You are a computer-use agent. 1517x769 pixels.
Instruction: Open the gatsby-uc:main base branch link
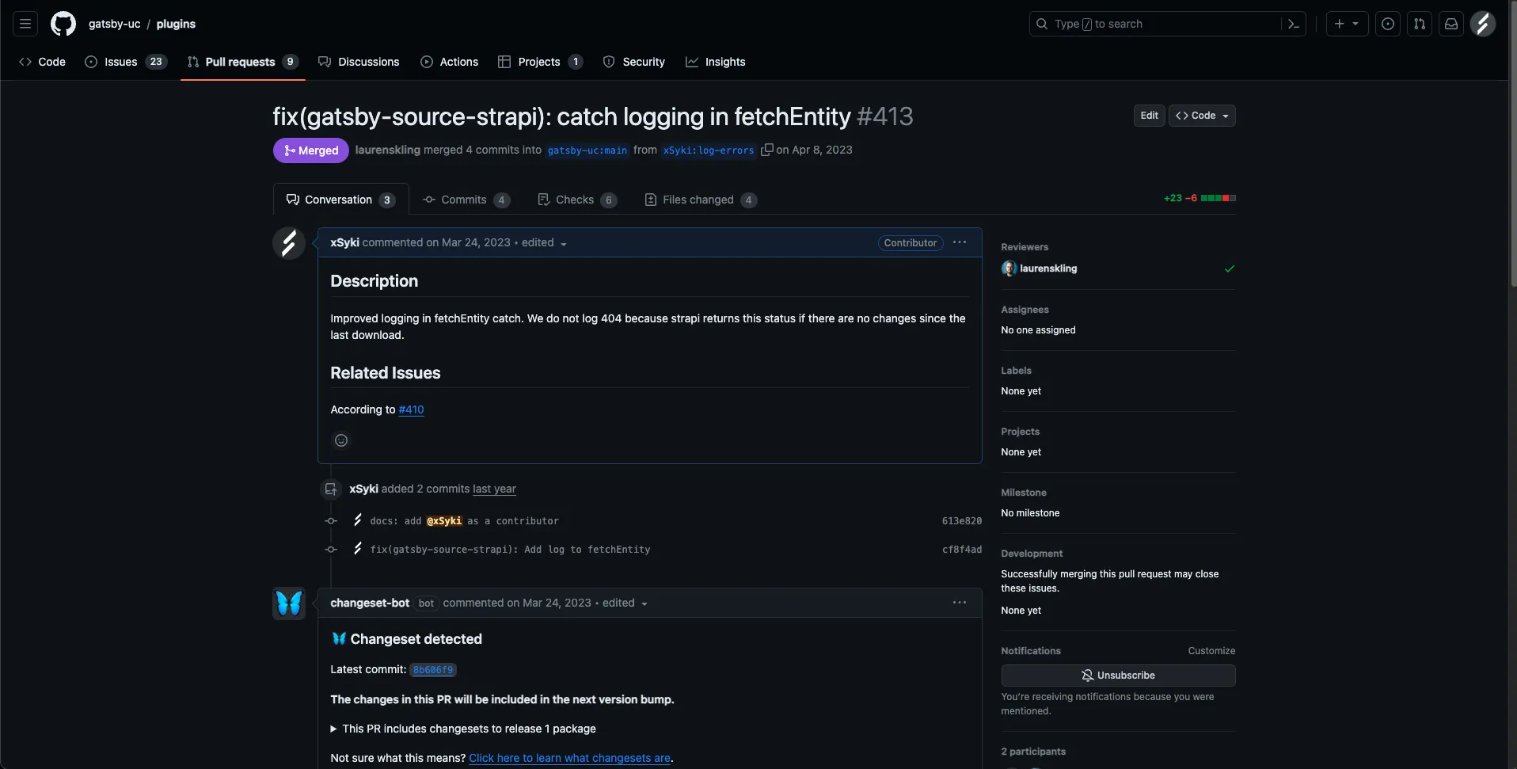(587, 150)
